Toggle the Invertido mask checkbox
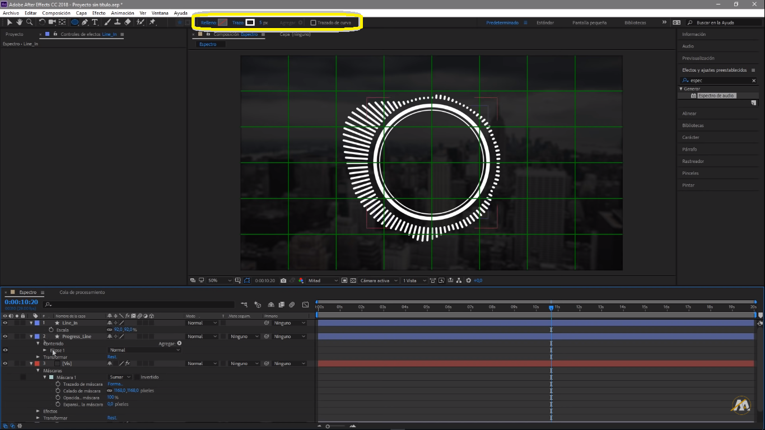The height and width of the screenshot is (430, 765). [x=137, y=377]
